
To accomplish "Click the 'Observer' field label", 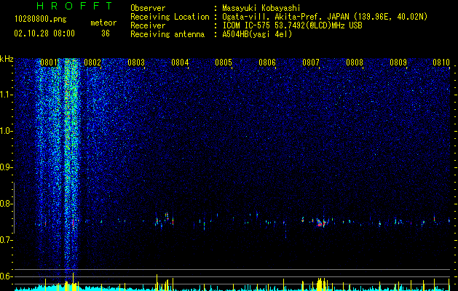I will pos(148,8).
